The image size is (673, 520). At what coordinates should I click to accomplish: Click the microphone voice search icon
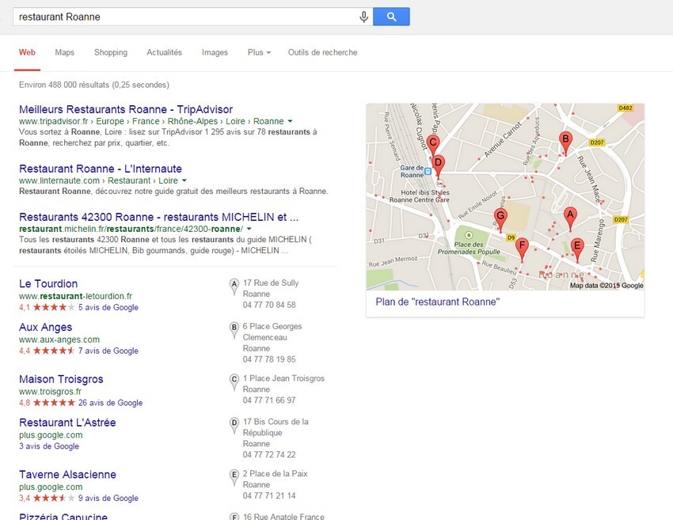(363, 17)
